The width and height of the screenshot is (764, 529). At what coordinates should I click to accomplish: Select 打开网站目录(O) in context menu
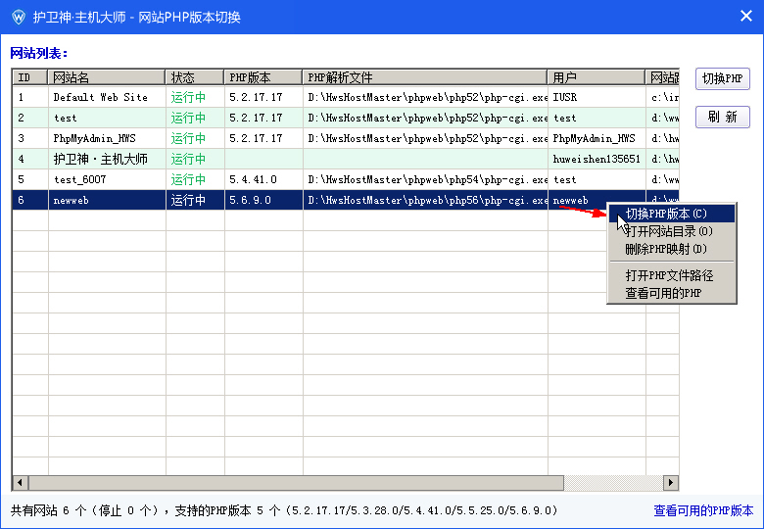(x=669, y=231)
